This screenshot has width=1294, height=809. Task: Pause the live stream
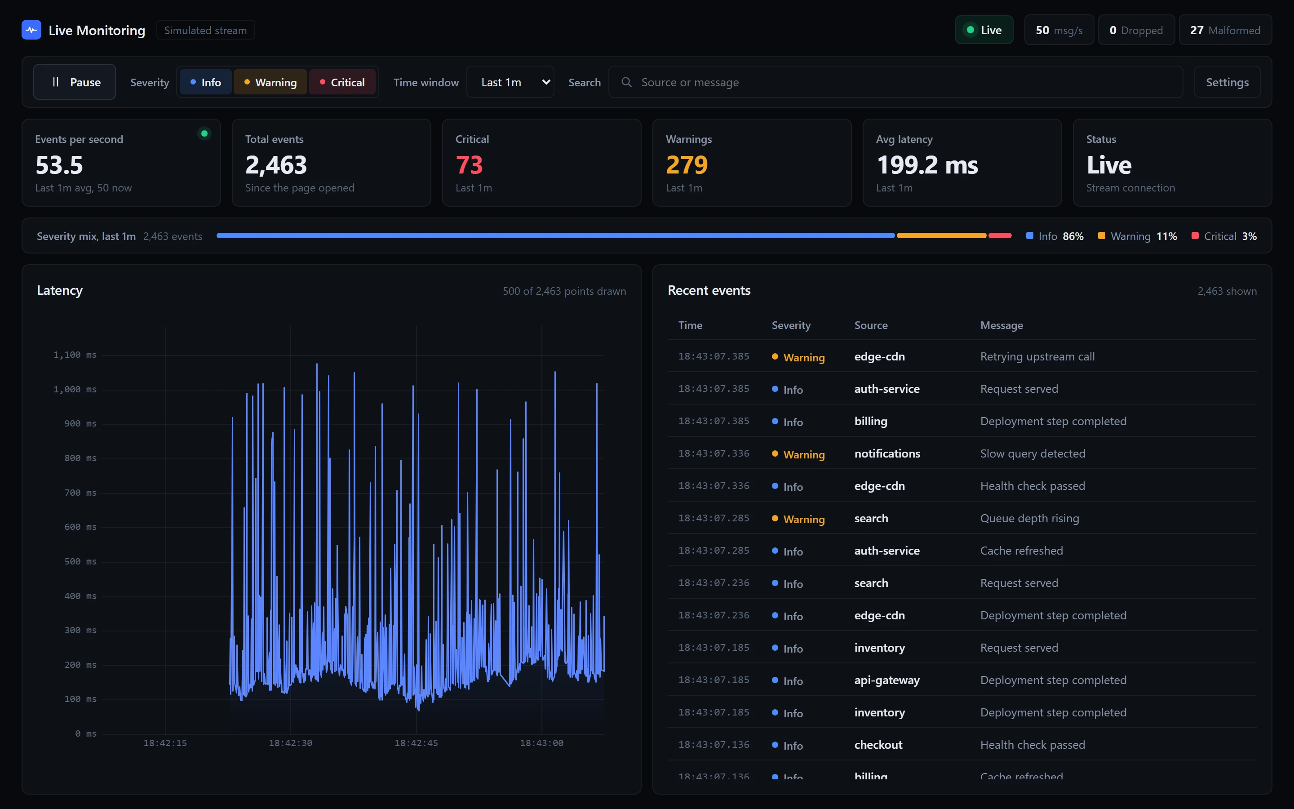point(74,82)
